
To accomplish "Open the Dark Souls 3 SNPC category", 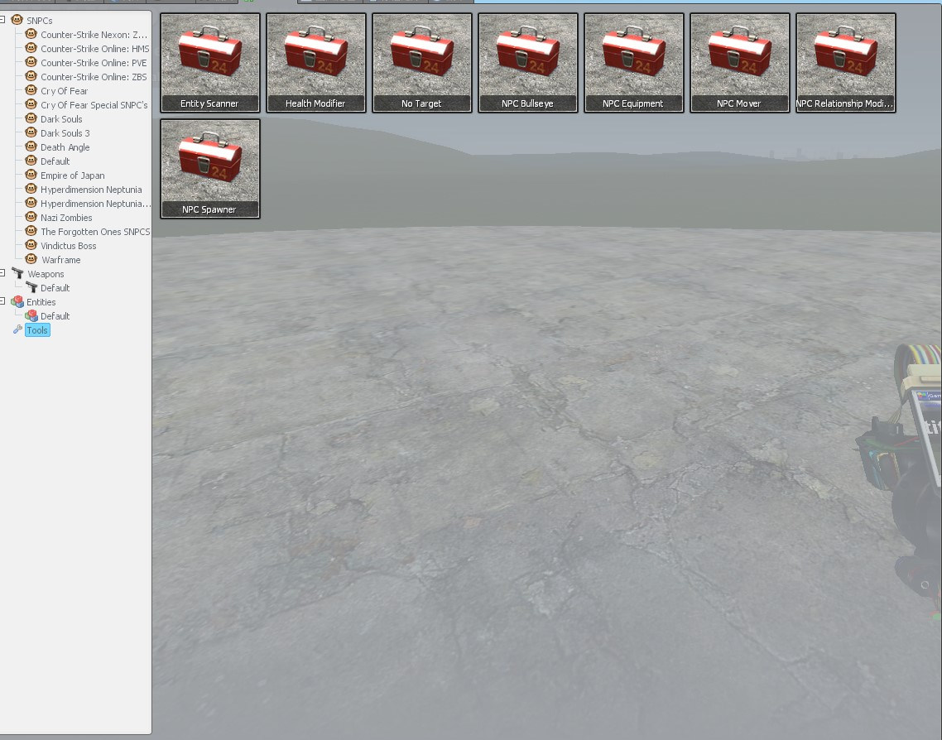I will click(65, 133).
